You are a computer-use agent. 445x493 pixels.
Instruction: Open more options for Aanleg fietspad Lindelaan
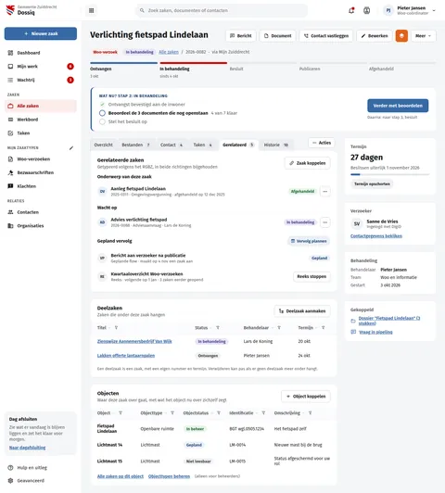[x=325, y=192]
